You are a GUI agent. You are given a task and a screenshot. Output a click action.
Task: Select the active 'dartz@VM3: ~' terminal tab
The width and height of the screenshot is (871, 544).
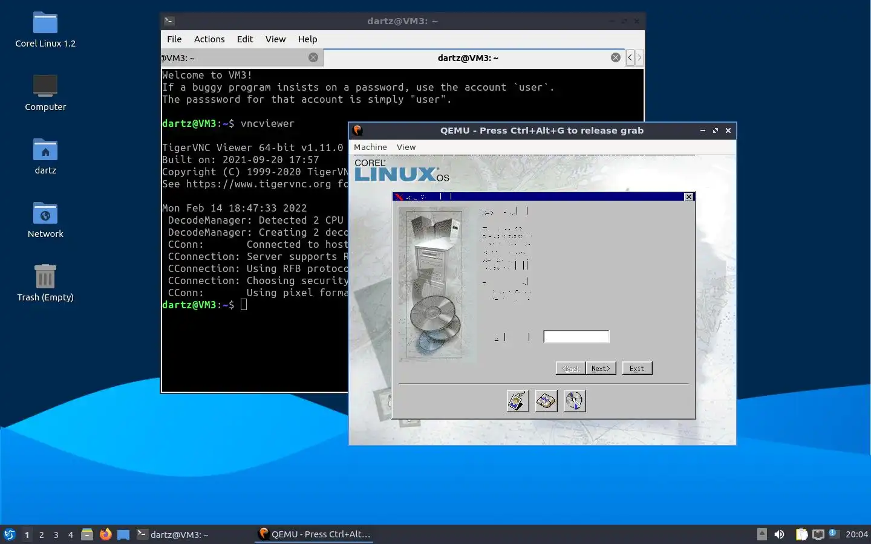(474, 57)
